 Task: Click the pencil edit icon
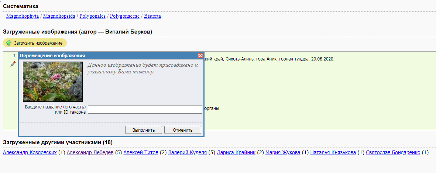click(x=13, y=64)
